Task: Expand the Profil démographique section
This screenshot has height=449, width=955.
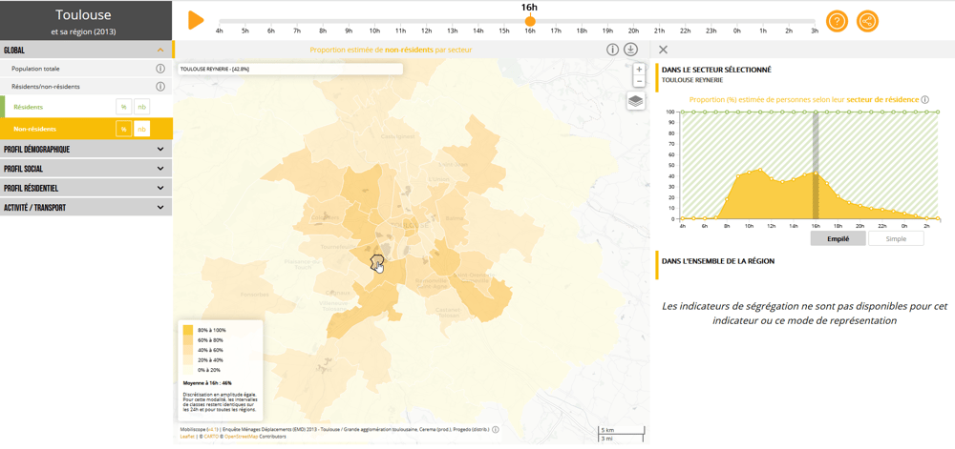Action: tap(86, 150)
